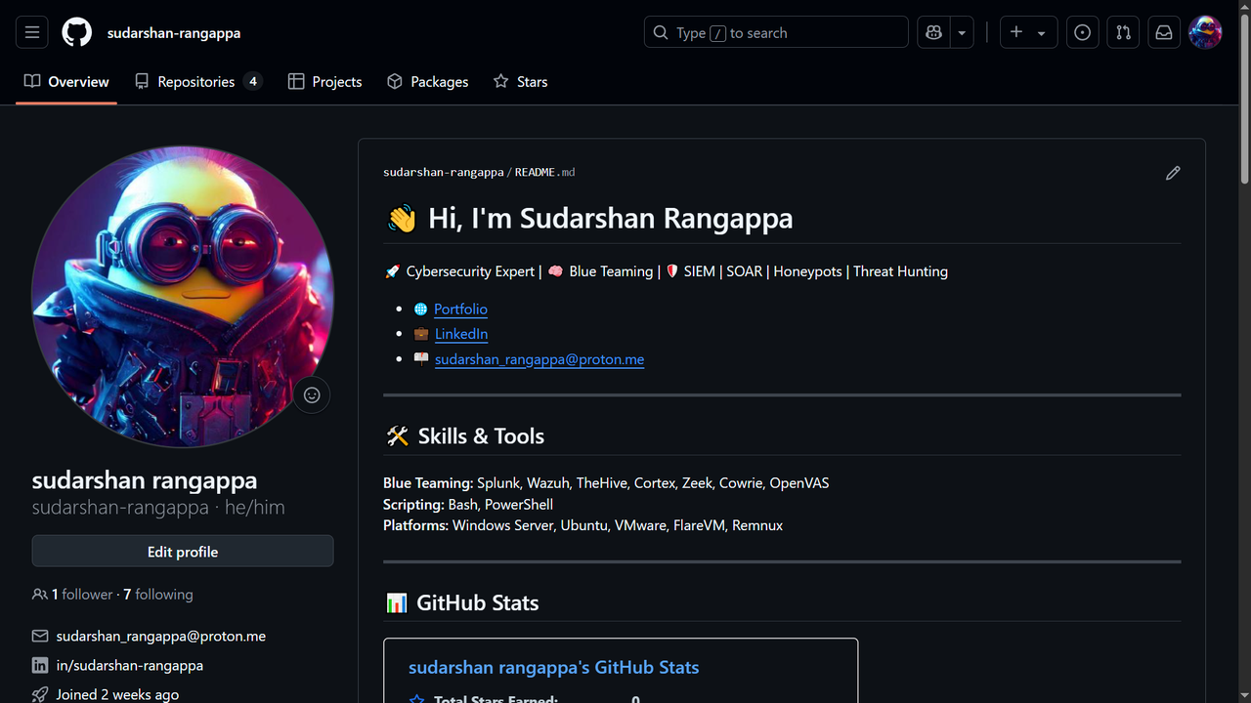The width and height of the screenshot is (1251, 703).
Task: Click the sidebar email sudarshan_rangappa@proton.me
Action: [x=161, y=636]
